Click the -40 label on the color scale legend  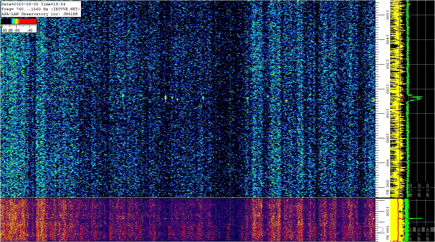tap(30, 31)
